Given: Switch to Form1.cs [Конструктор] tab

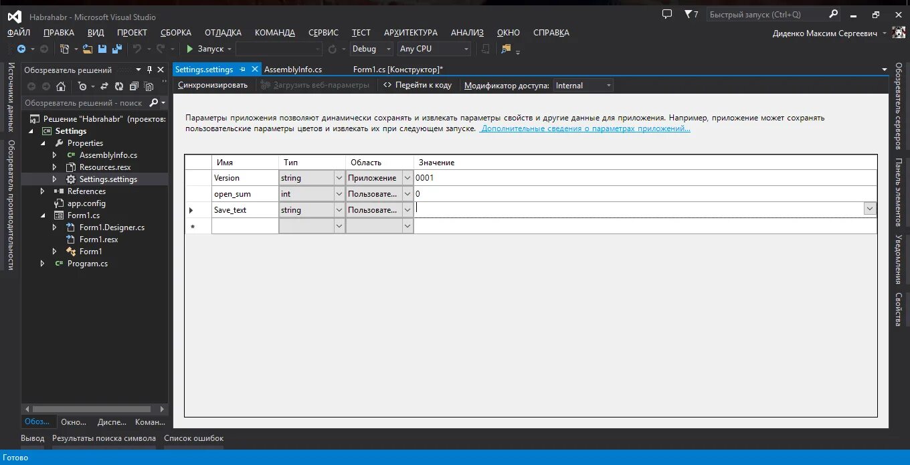Looking at the screenshot, I should (398, 69).
